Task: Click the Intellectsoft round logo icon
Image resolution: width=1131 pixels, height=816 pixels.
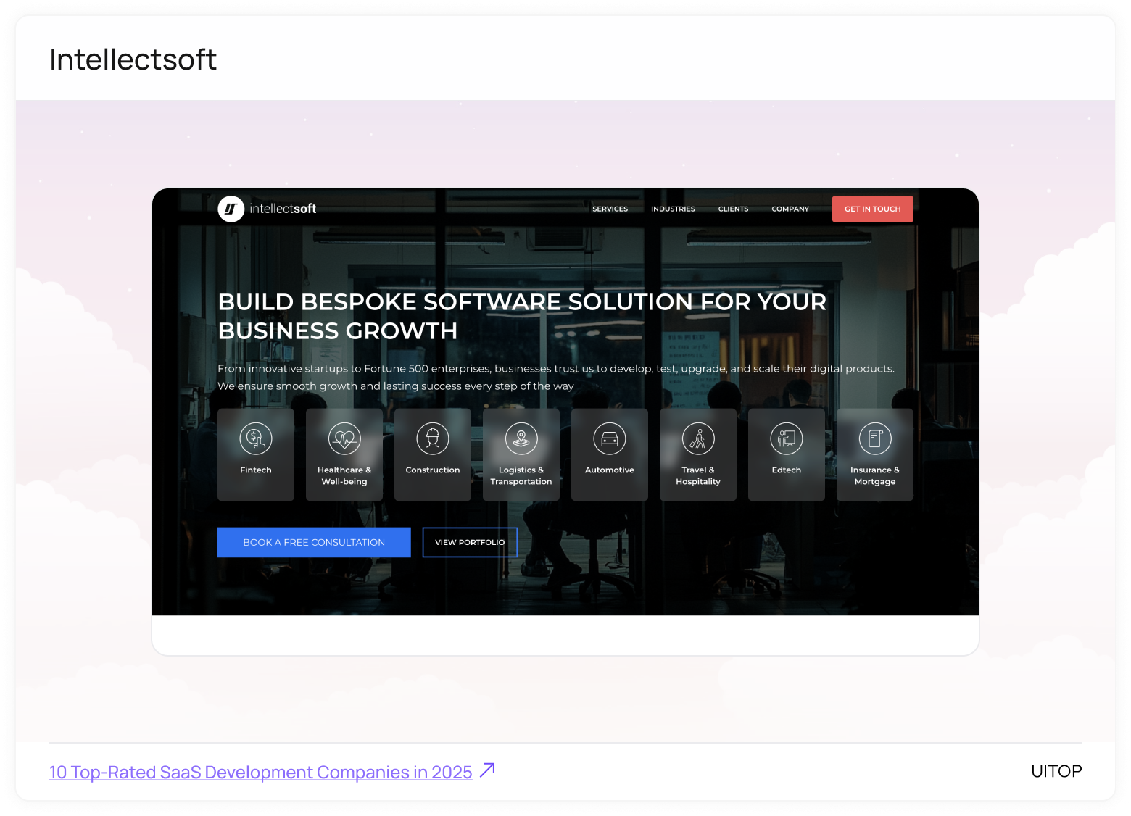Action: (x=231, y=209)
